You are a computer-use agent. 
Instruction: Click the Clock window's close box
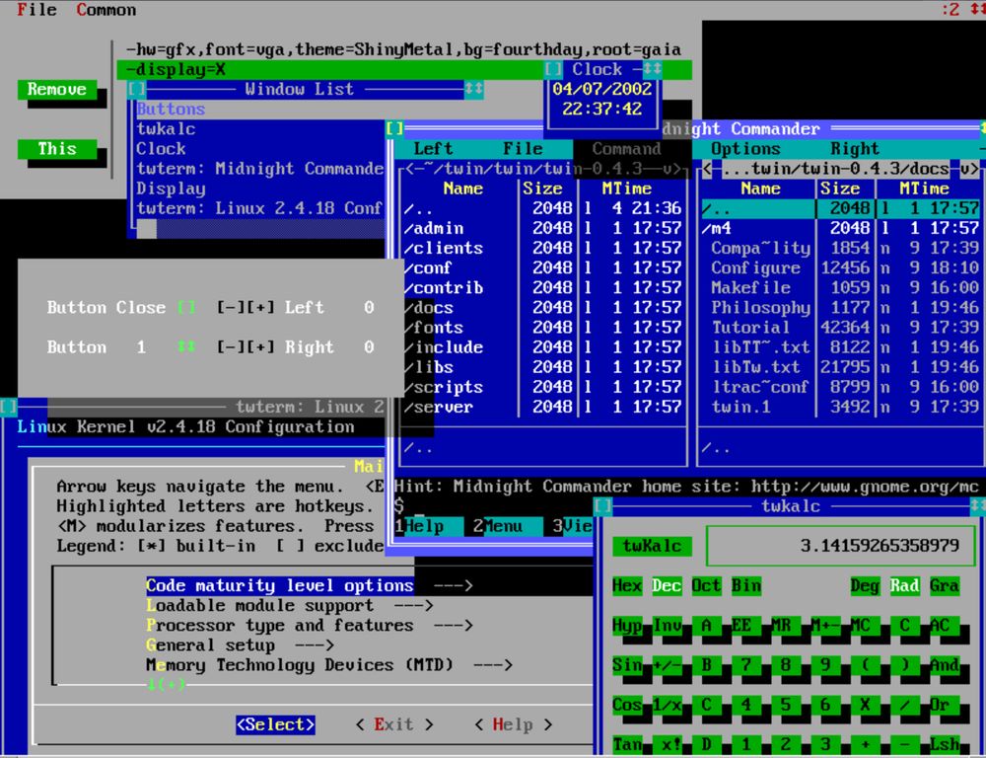(x=553, y=69)
